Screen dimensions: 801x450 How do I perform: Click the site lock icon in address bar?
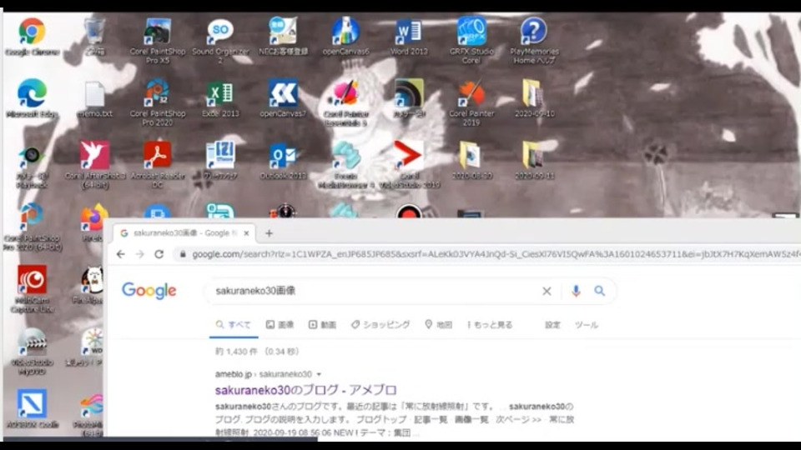point(183,254)
